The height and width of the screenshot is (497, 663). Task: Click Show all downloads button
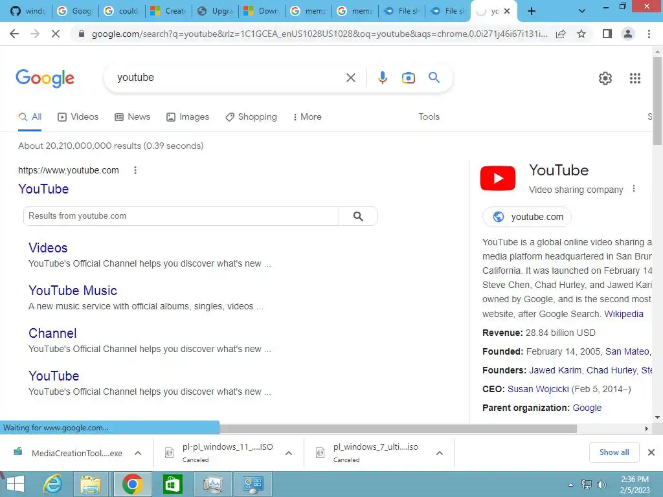coord(614,452)
